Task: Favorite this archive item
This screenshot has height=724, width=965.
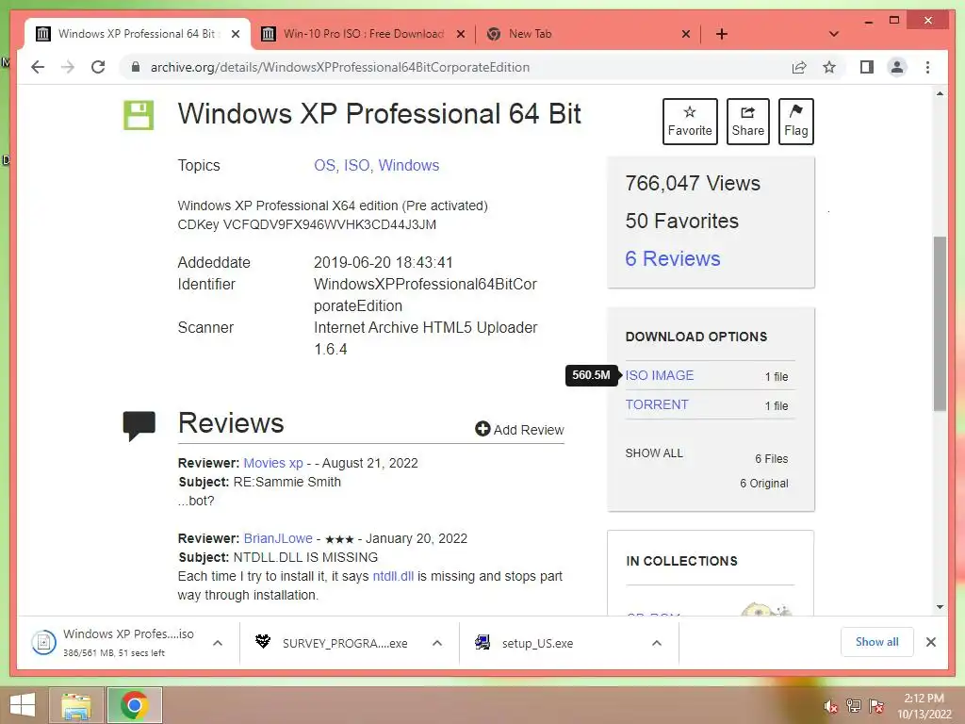Action: [x=690, y=122]
